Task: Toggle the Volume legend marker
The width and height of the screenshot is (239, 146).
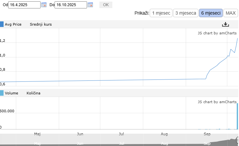Action: (2, 93)
